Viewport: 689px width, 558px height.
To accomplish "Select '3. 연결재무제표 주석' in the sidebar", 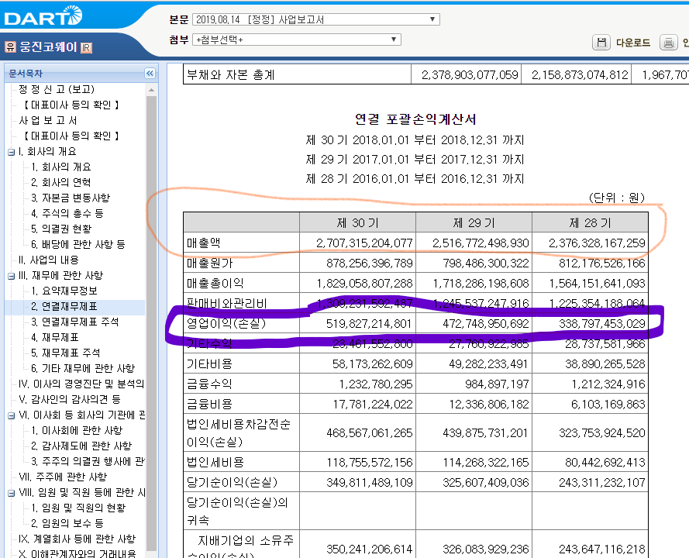I will point(74,321).
